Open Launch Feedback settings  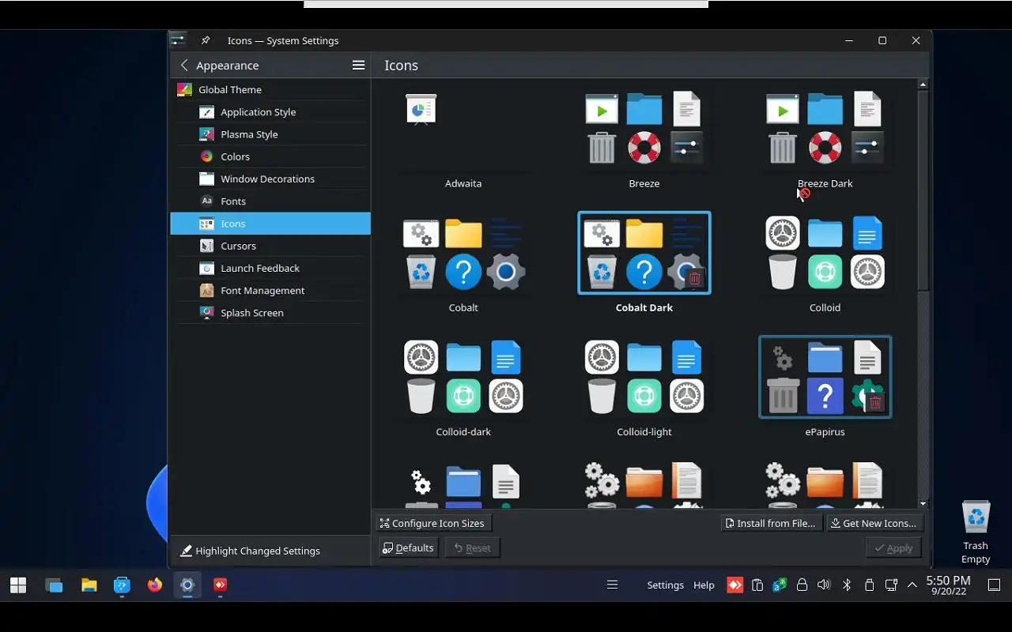(270, 268)
